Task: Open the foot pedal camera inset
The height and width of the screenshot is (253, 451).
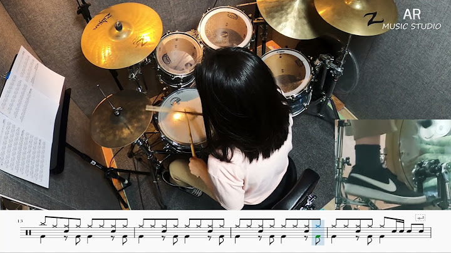Action: 393,164
